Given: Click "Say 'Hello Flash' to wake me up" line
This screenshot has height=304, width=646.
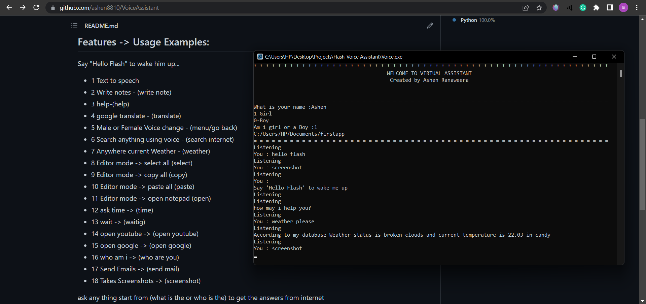Looking at the screenshot, I should [x=300, y=188].
